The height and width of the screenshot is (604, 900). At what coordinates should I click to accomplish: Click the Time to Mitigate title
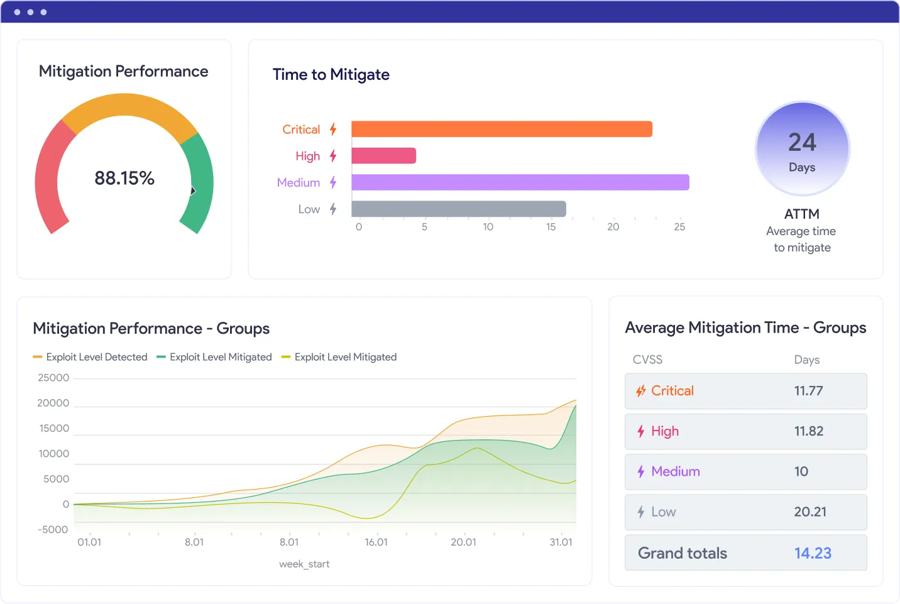click(x=331, y=74)
